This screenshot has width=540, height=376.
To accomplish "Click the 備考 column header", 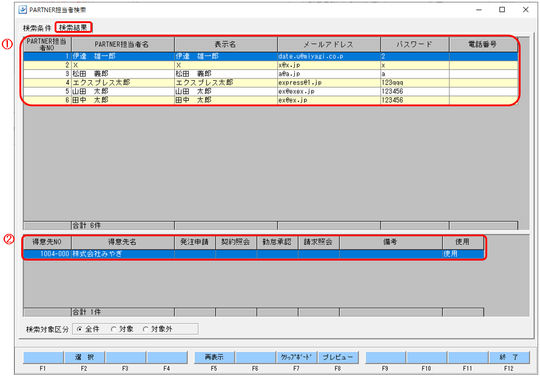I will coord(391,242).
